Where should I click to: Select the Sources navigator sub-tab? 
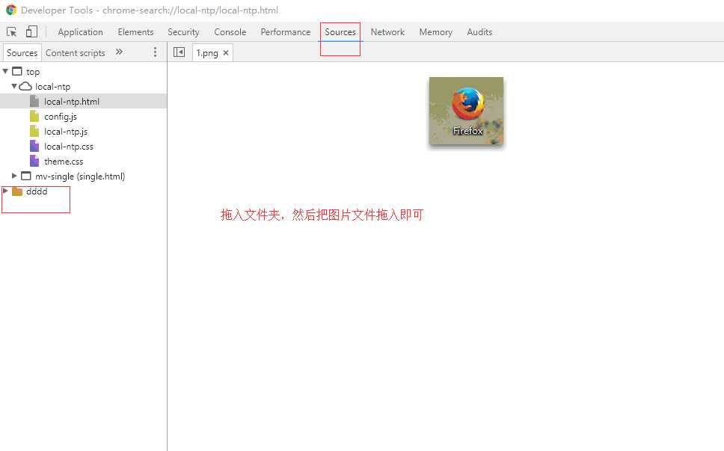pyautogui.click(x=22, y=52)
